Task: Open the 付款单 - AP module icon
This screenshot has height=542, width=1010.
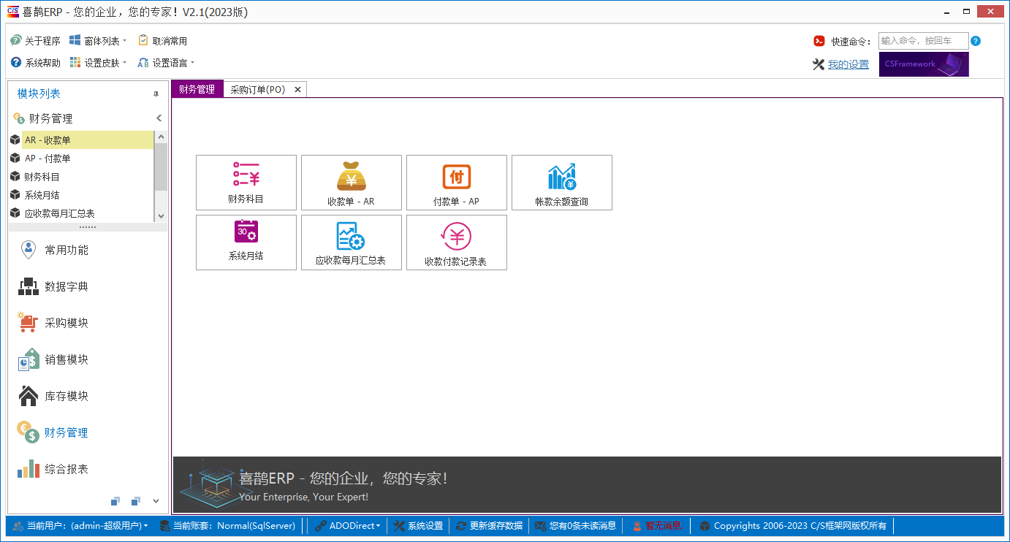Action: pos(457,182)
